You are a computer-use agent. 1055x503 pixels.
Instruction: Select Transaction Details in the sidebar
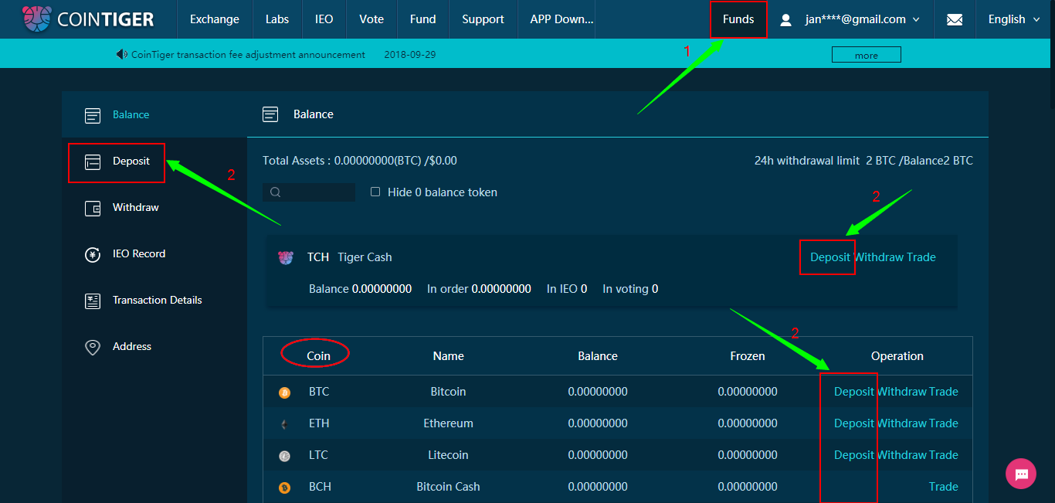[x=158, y=300]
